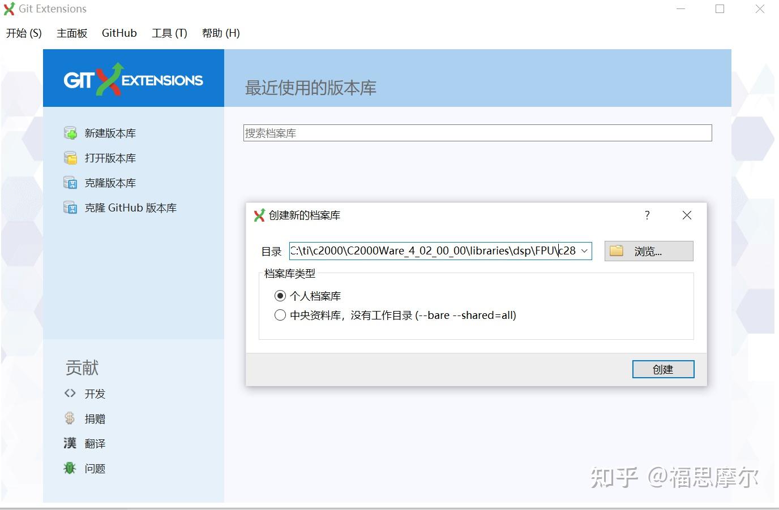Image resolution: width=779 pixels, height=510 pixels.
Task: Click the Git Extensions logo banner
Action: click(x=133, y=78)
